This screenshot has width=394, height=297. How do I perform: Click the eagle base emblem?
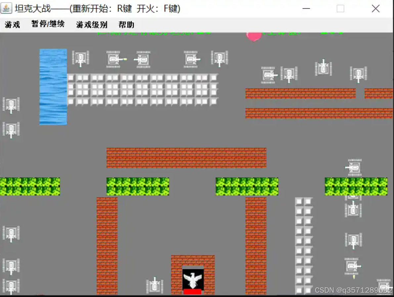click(x=193, y=280)
